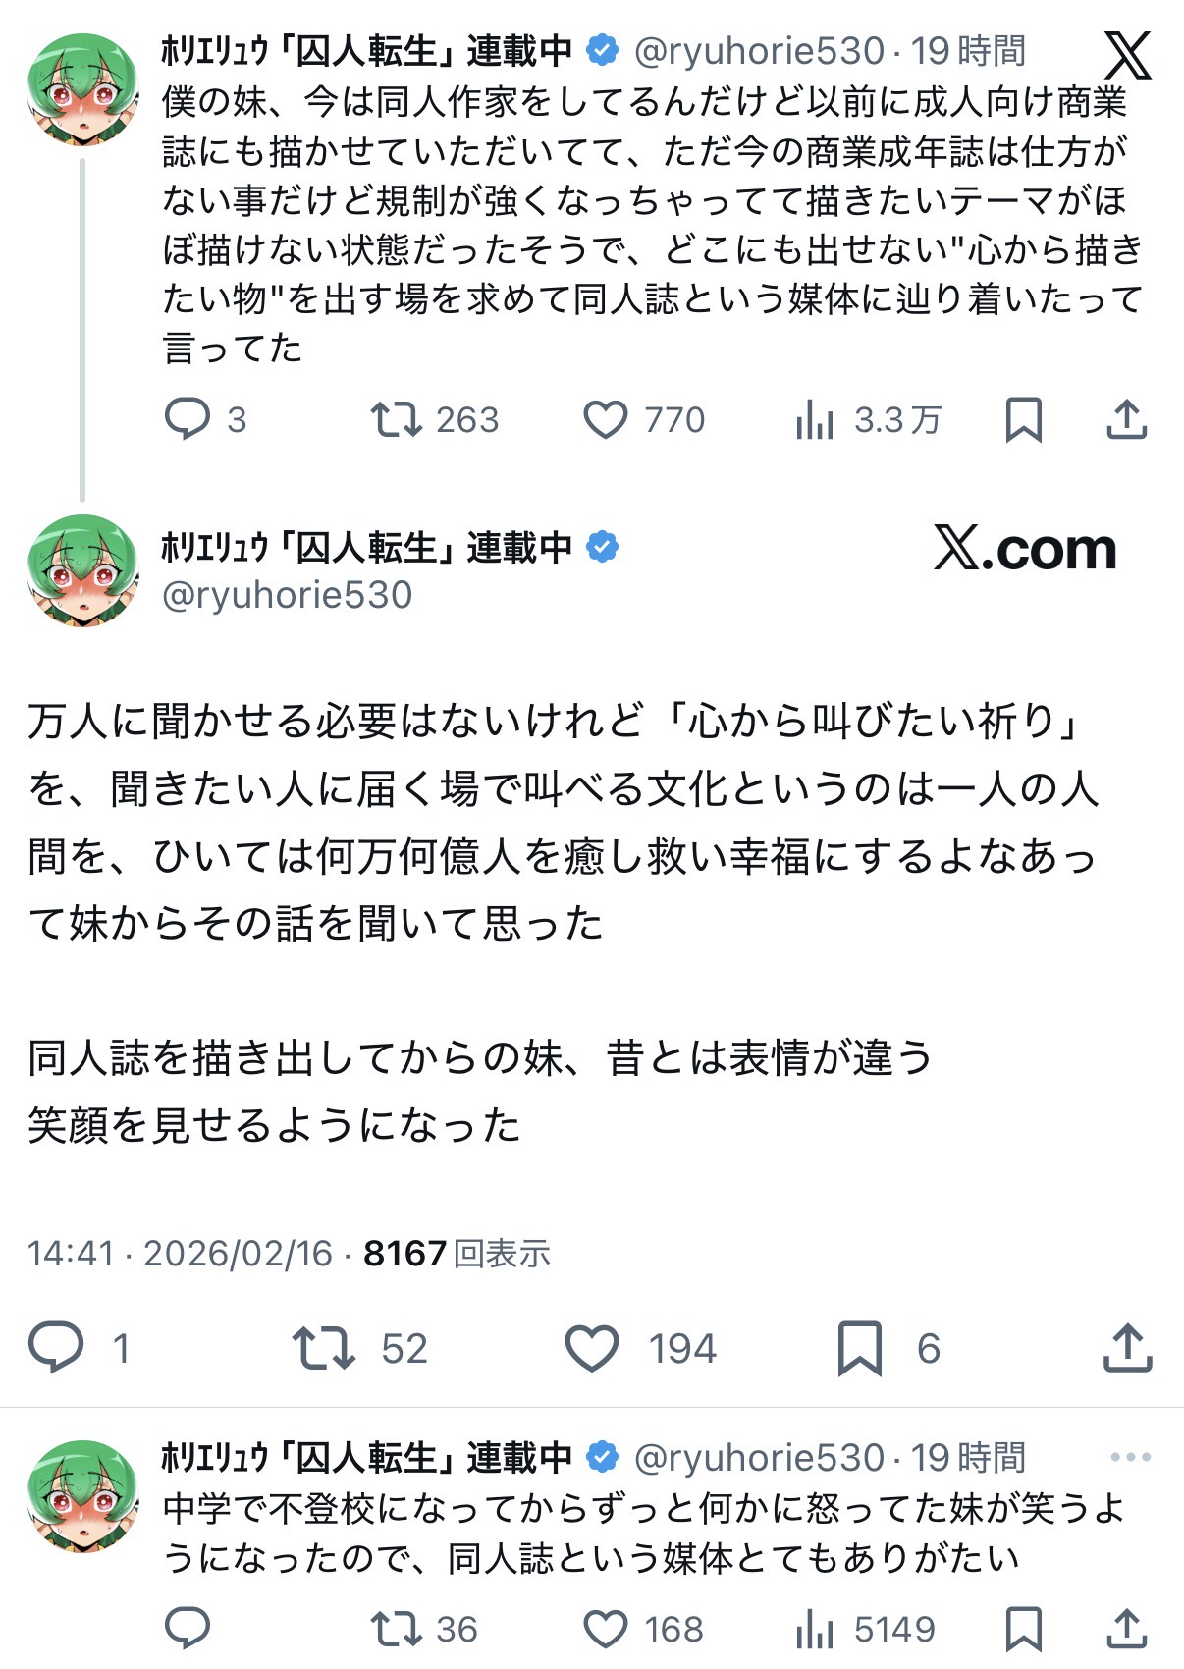Viewport: 1184px width, 1669px height.
Task: Reply to the main tweet with 1 reply
Action: [56, 1348]
